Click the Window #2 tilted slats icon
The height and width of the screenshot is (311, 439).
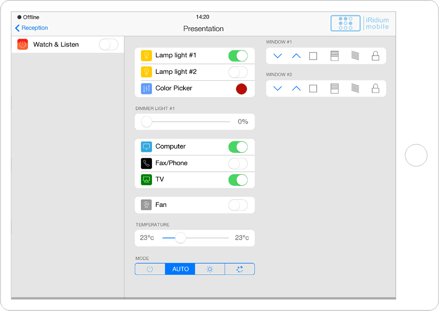pos(355,89)
